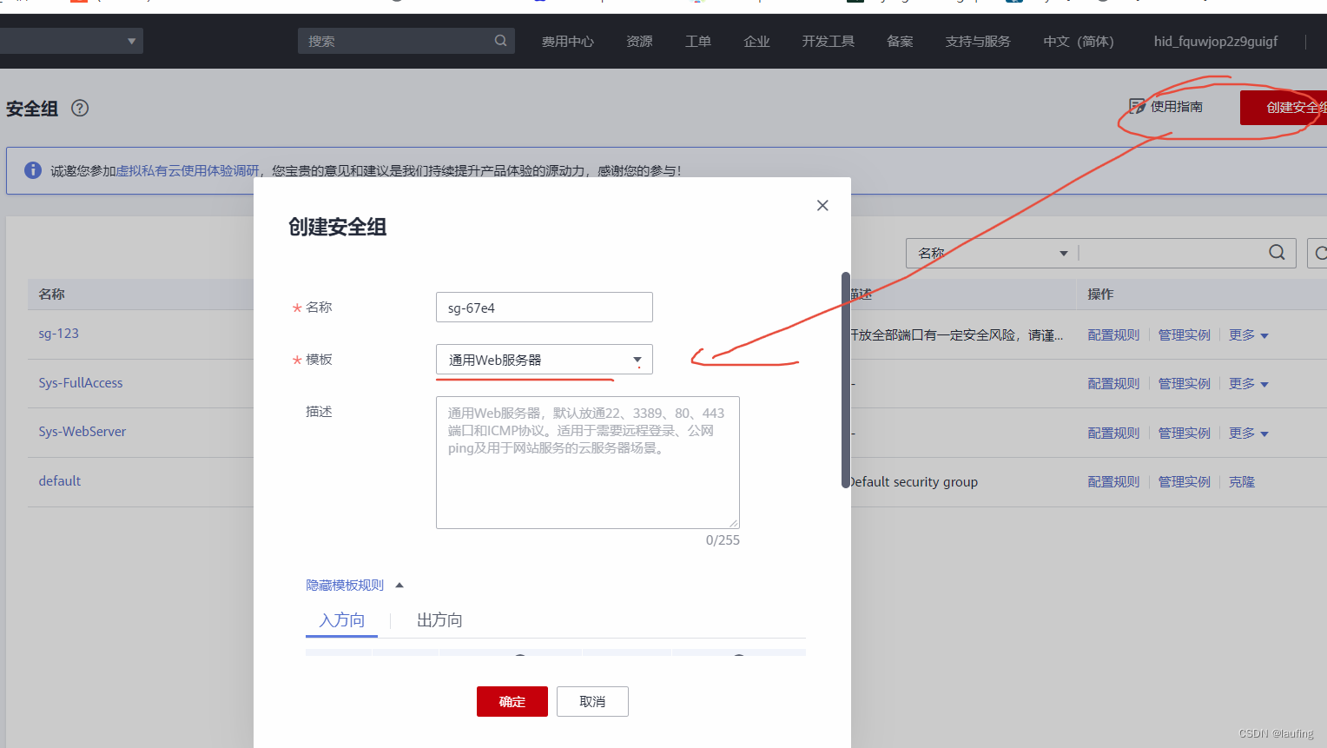Click 管理实例 for Sys-WebServer row
The height and width of the screenshot is (748, 1327).
click(1184, 434)
